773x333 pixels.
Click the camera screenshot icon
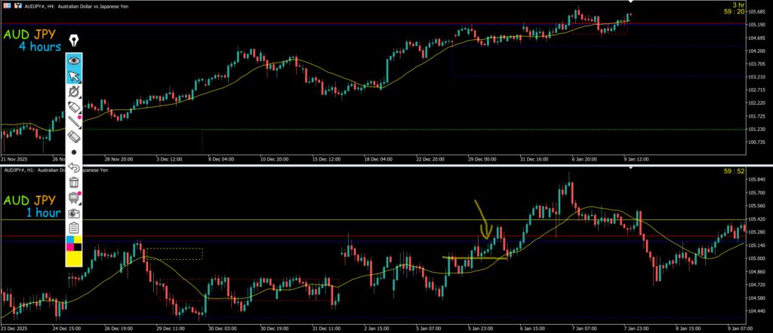tap(74, 212)
